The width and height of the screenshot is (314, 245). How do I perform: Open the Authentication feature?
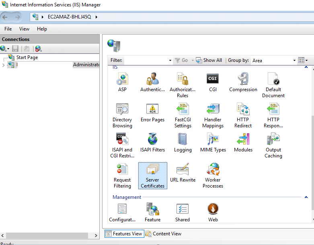[x=152, y=82]
